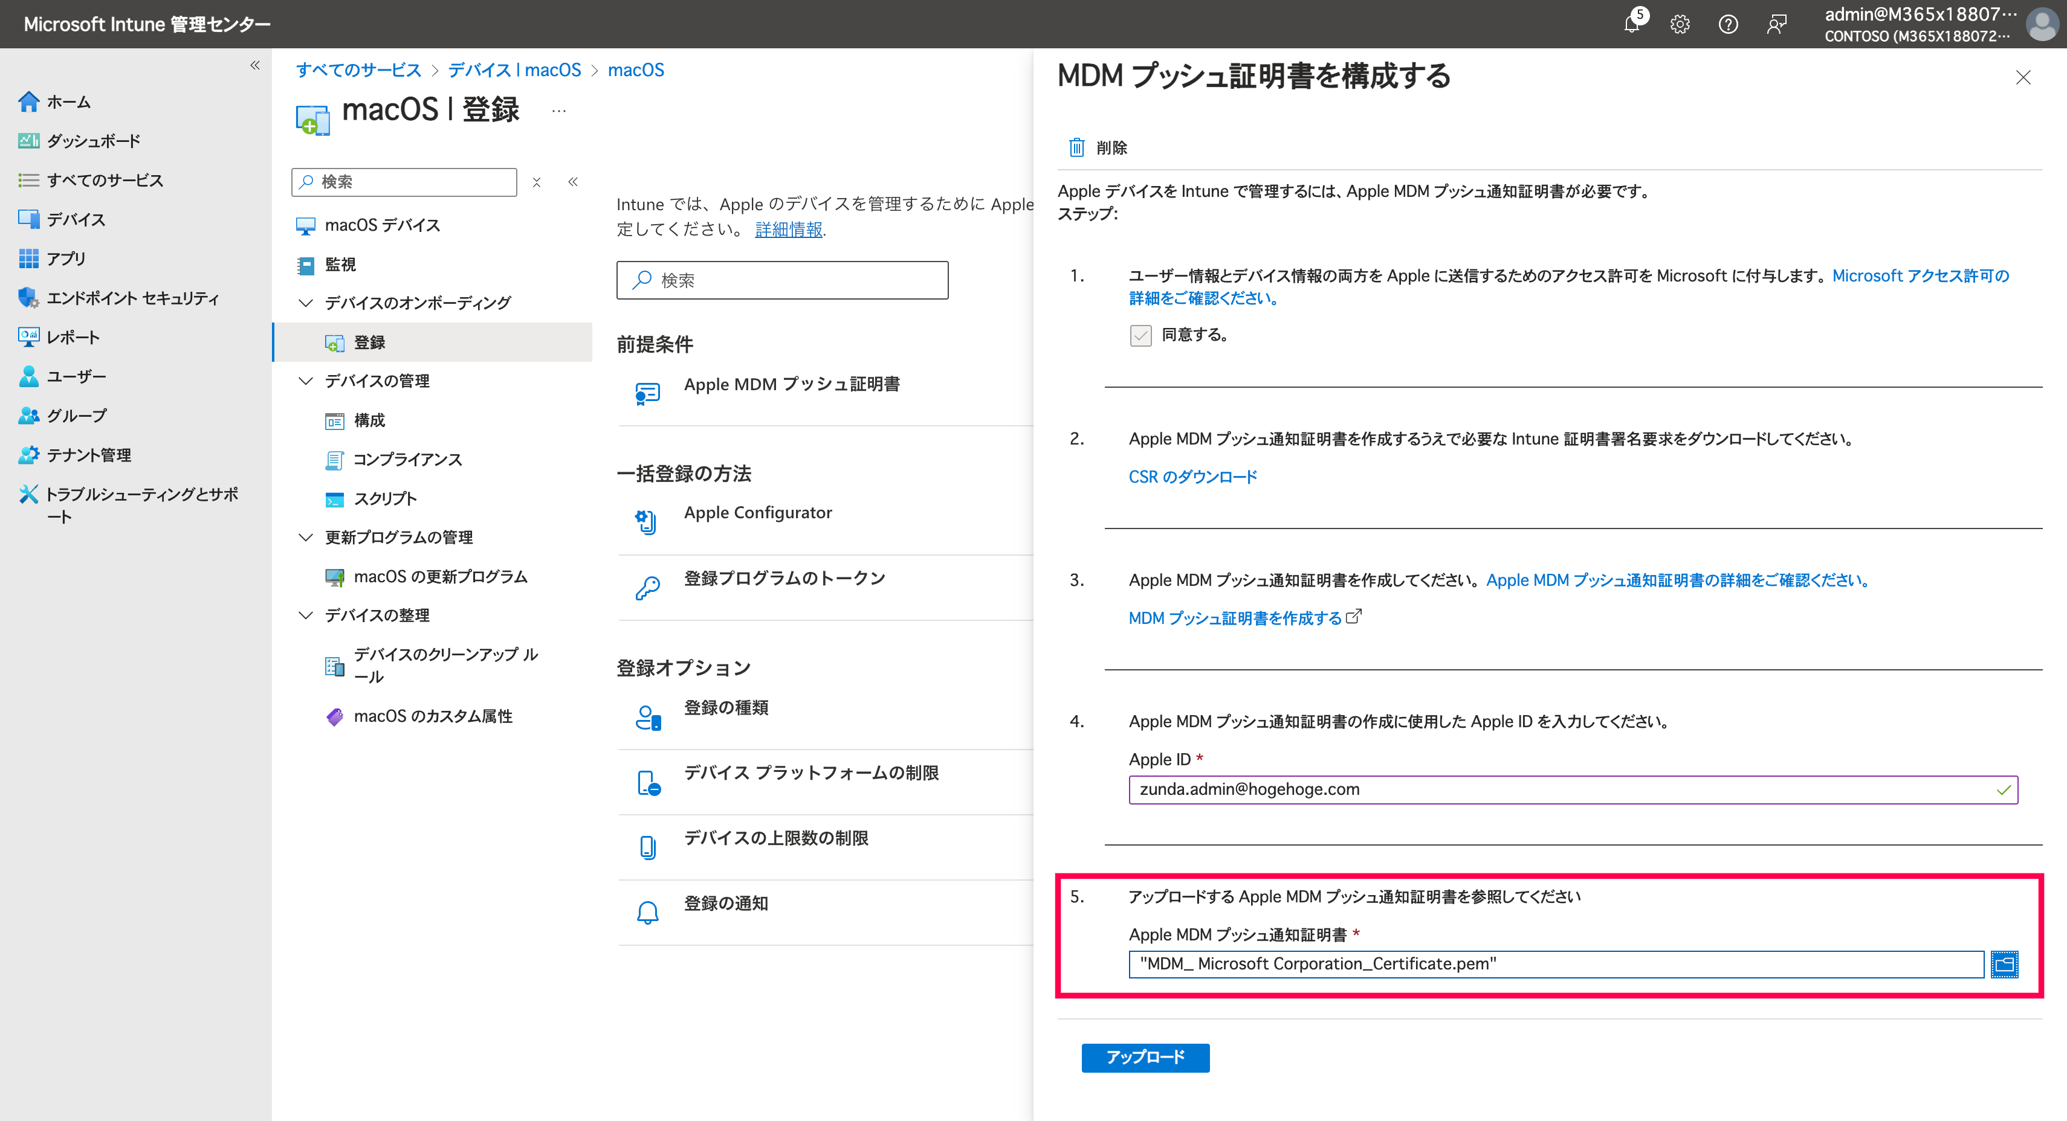This screenshot has height=1121, width=2067.
Task: Collapse the macOS submenu panel
Action: 573,182
